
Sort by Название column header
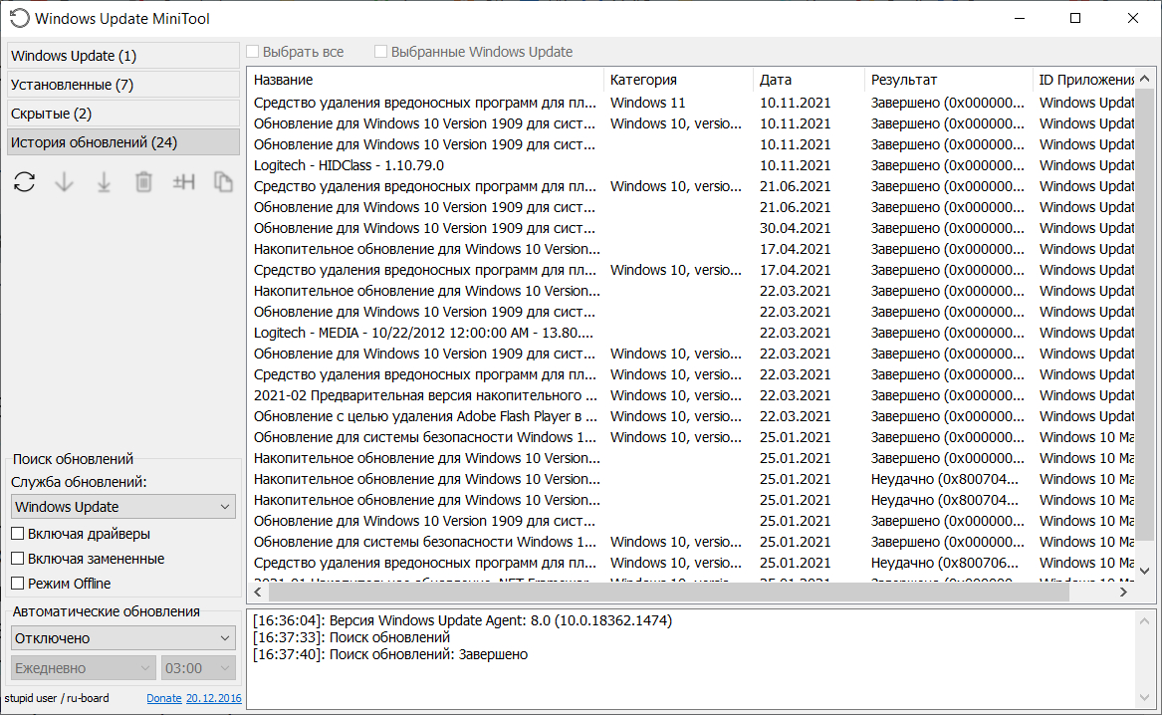[x=425, y=80]
